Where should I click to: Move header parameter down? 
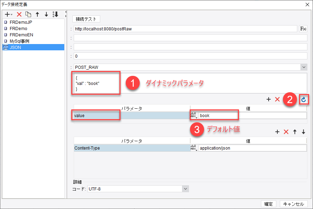(x=304, y=132)
